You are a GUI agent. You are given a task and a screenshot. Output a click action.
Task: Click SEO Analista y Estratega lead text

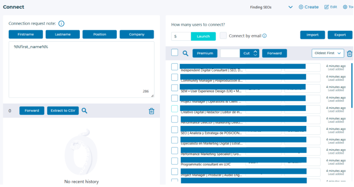coord(211,133)
